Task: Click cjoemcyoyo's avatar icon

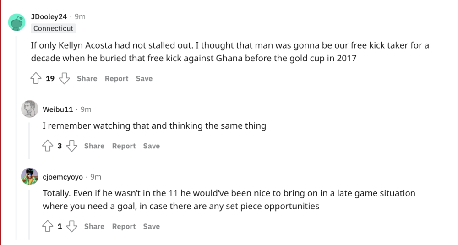Action: pos(30,176)
